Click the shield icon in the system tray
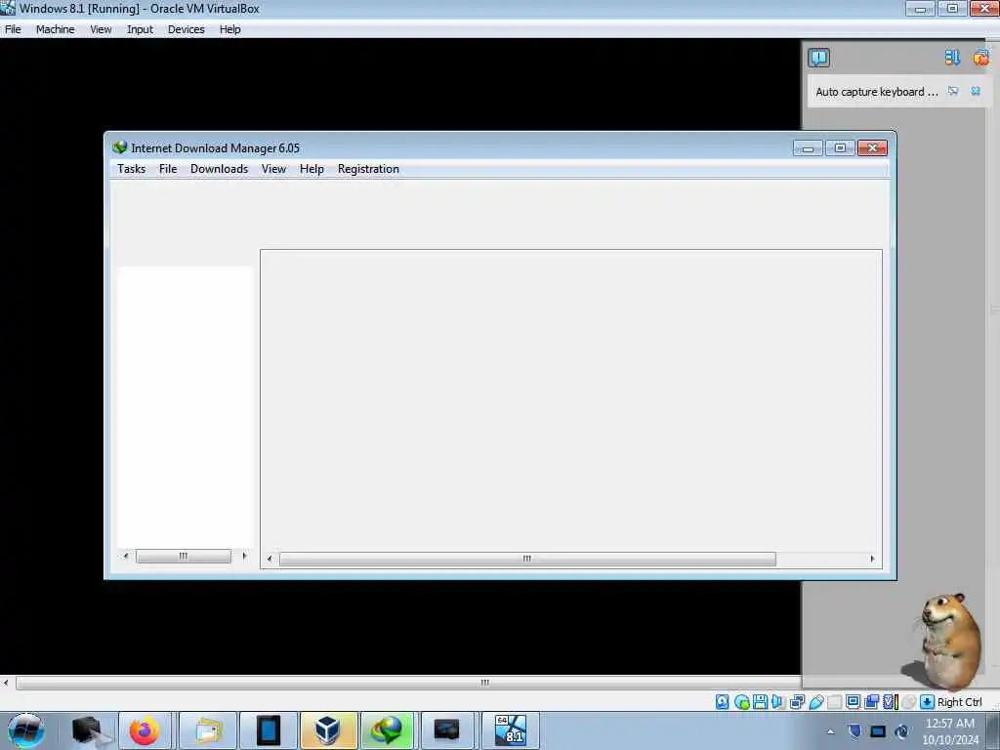This screenshot has height=750, width=1000. coord(854,731)
